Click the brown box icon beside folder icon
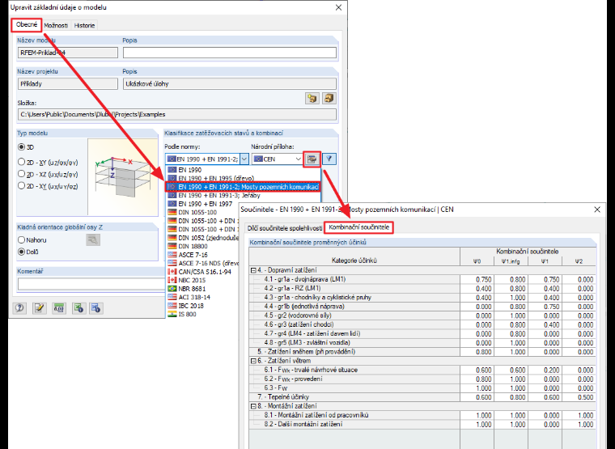Image resolution: width=615 pixels, height=449 pixels. coord(329,98)
